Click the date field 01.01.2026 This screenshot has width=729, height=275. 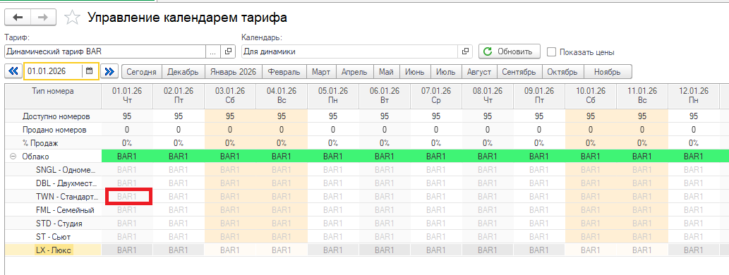coord(54,71)
